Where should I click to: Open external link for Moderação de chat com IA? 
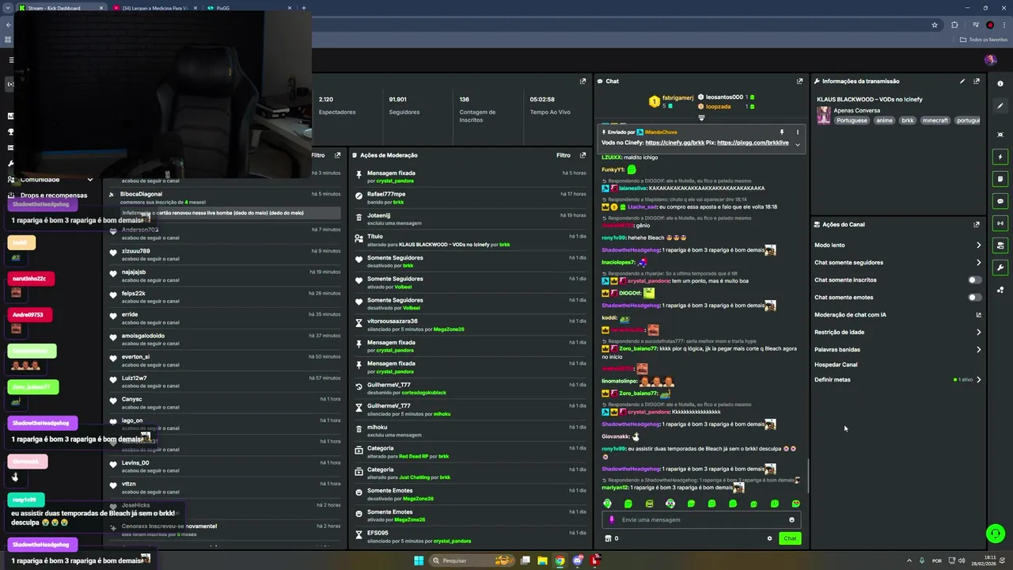978,314
